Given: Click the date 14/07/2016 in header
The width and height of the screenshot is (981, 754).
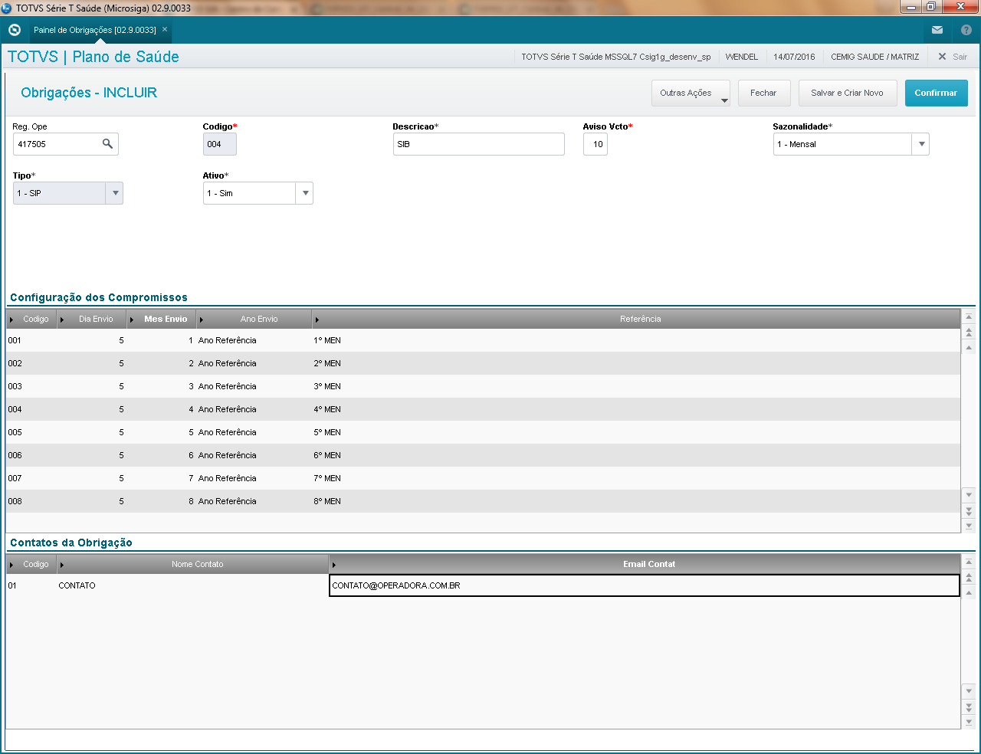Looking at the screenshot, I should (794, 57).
